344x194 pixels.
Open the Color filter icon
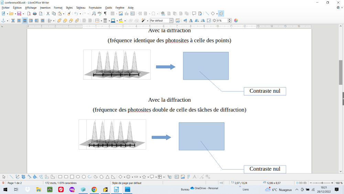pos(236,21)
